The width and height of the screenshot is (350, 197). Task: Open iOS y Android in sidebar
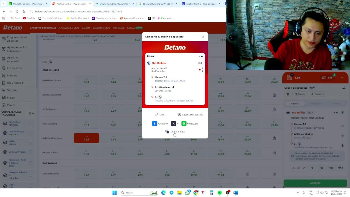click(15, 83)
